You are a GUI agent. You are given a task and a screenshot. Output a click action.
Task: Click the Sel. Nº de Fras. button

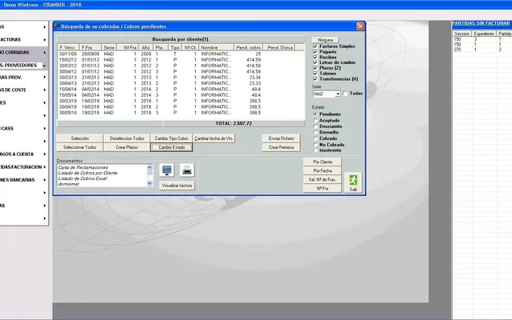tap(322, 179)
